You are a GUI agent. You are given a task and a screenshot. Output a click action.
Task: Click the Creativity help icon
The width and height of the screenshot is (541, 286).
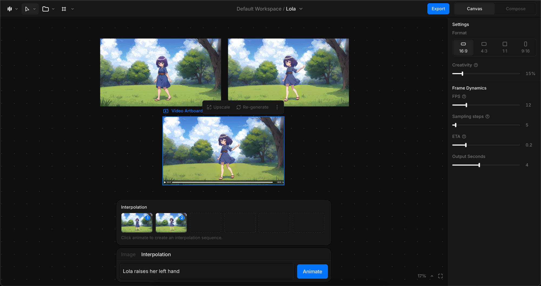coord(476,65)
